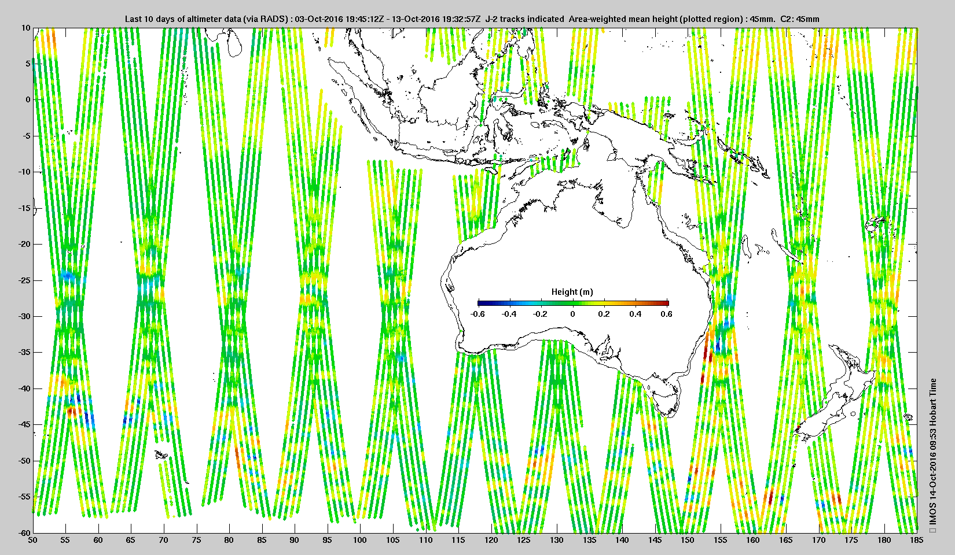Image resolution: width=955 pixels, height=555 pixels.
Task: Click longitude axis label "80"
Action: pos(229,540)
